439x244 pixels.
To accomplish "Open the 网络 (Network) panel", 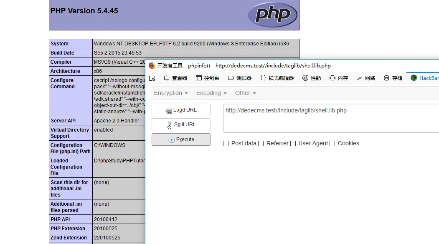I will coord(366,78).
